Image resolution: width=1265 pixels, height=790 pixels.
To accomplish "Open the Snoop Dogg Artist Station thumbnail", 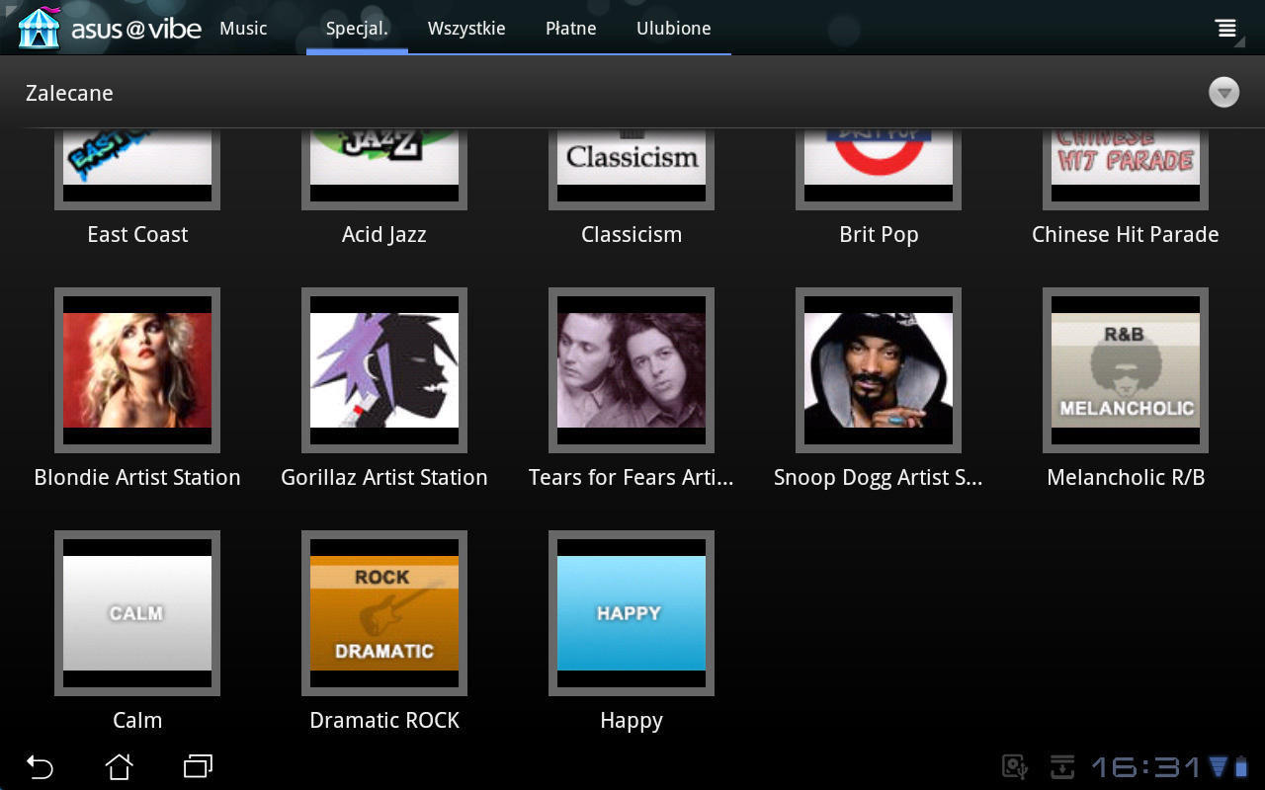I will coord(879,370).
